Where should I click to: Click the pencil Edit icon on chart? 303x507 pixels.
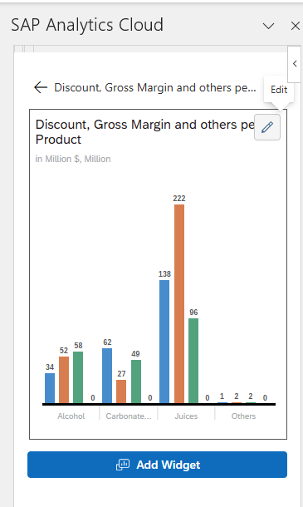[x=267, y=127]
